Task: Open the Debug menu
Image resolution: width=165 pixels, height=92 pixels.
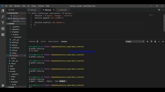Action: 34,6
